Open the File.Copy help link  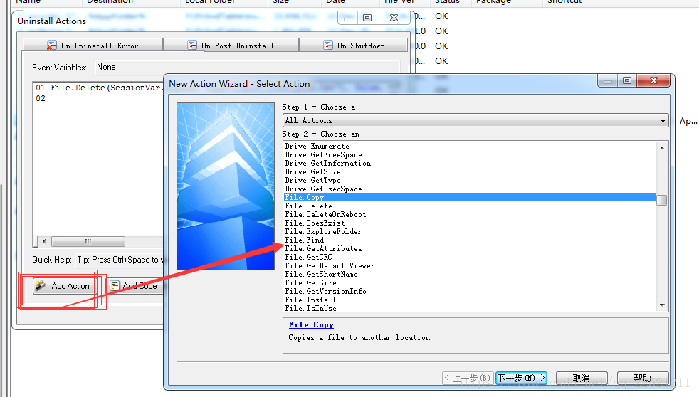311,325
